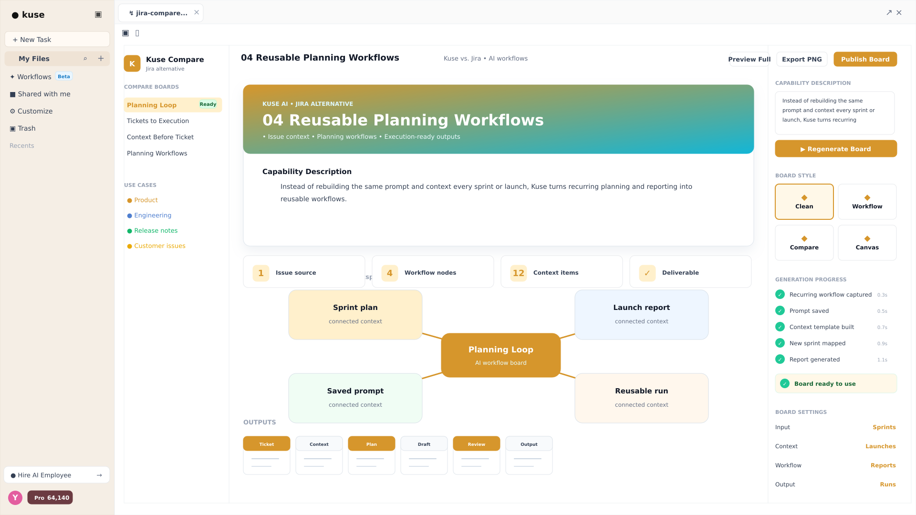
Task: Change the Context setting value Launches
Action: tap(881, 446)
